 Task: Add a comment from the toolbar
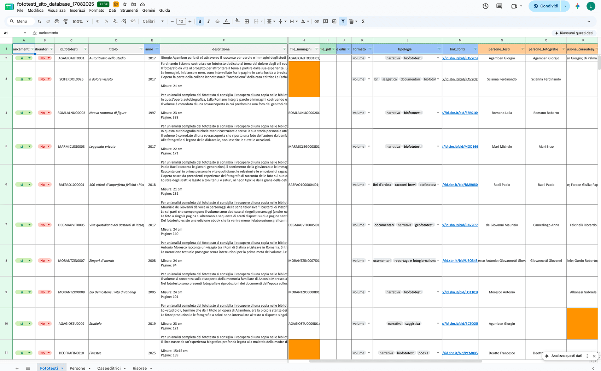[326, 22]
